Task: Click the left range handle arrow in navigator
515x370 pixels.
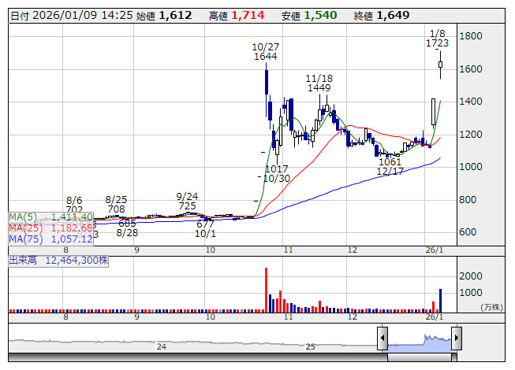Action: (x=382, y=339)
